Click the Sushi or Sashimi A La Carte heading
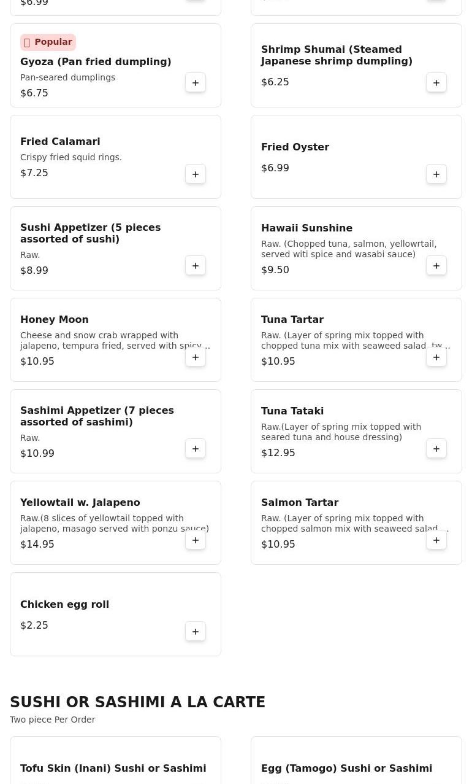 [137, 702]
